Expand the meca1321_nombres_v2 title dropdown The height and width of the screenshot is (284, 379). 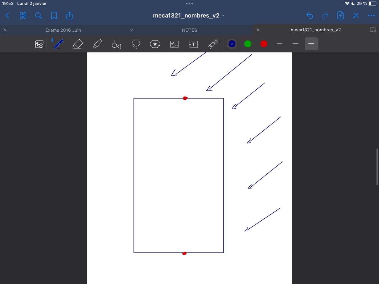(223, 15)
